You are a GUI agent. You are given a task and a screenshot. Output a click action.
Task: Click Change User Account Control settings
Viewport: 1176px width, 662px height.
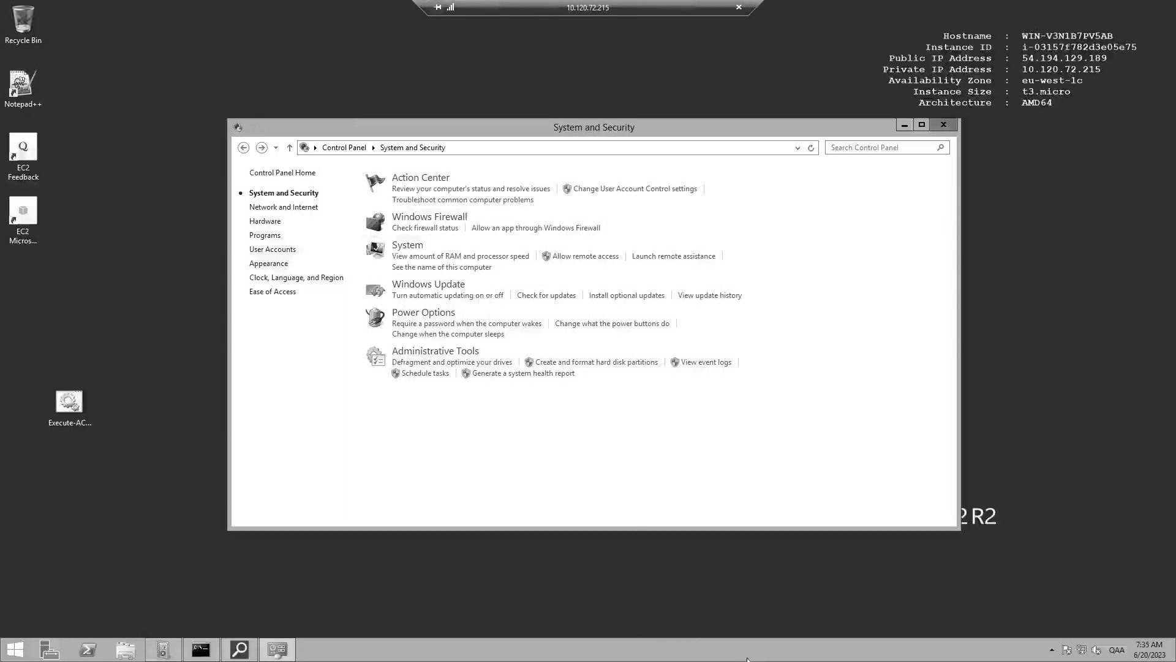point(635,188)
